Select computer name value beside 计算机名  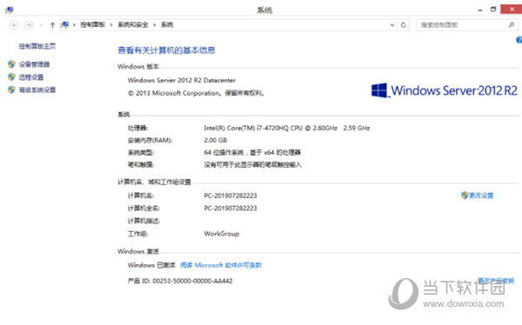pos(231,196)
